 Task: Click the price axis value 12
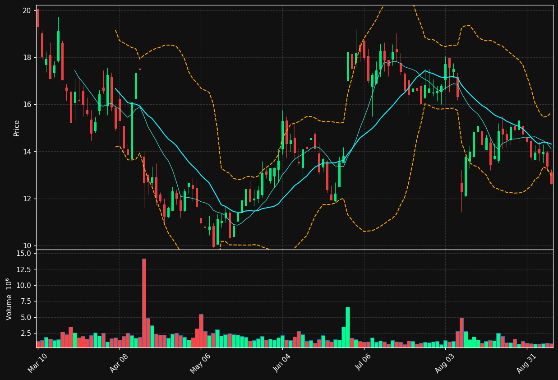27,199
